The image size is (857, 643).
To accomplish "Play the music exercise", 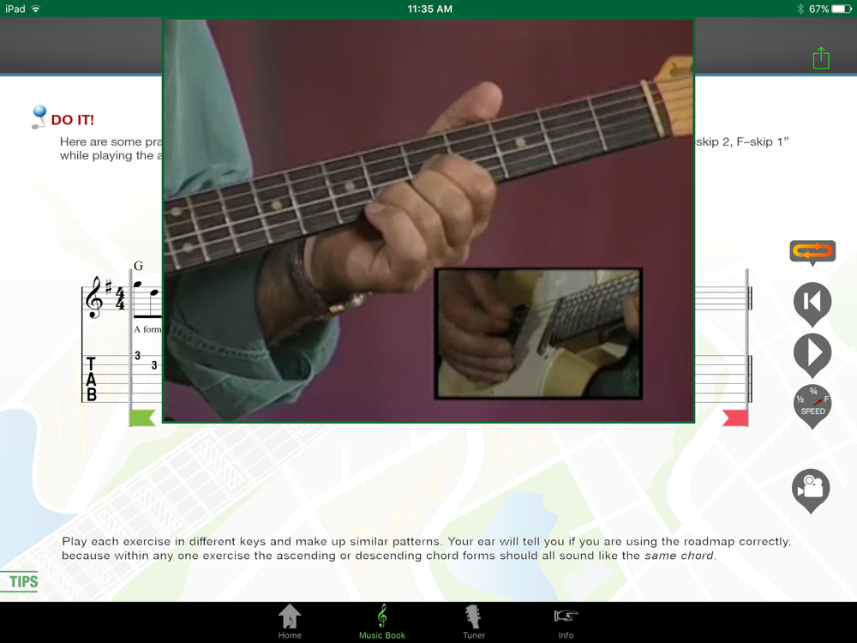I will point(812,354).
